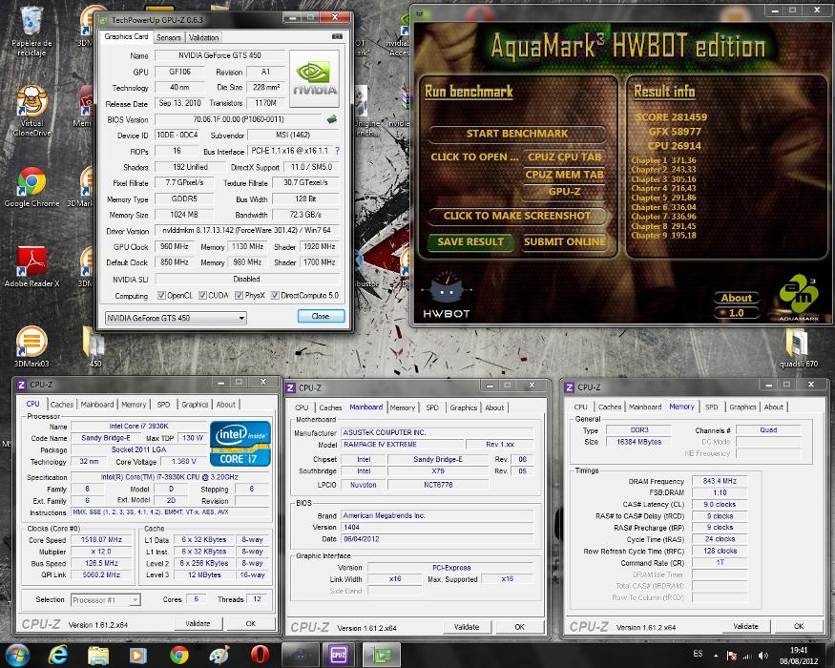Click the Intel Core i7 logo
The height and width of the screenshot is (668, 835).
point(240,443)
